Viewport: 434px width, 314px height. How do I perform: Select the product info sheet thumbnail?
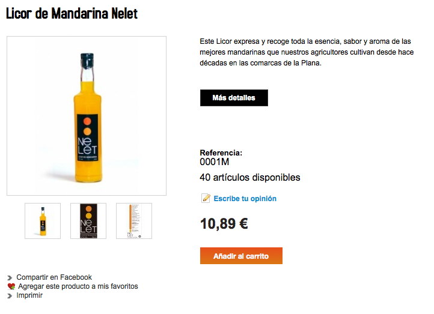pos(134,221)
